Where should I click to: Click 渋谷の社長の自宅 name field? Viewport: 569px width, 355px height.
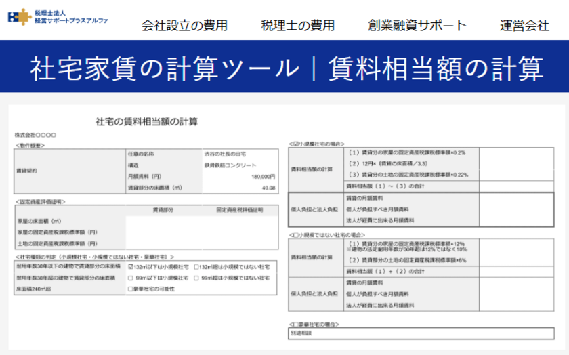pos(240,154)
